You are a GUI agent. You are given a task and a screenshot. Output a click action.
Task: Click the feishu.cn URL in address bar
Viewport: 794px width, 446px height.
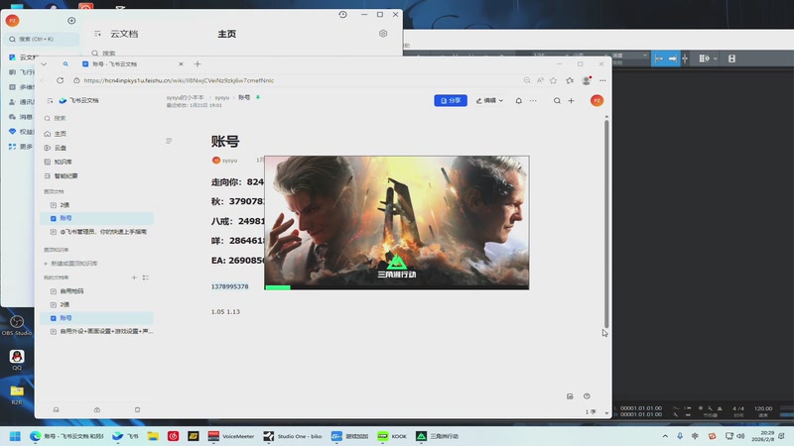click(179, 80)
